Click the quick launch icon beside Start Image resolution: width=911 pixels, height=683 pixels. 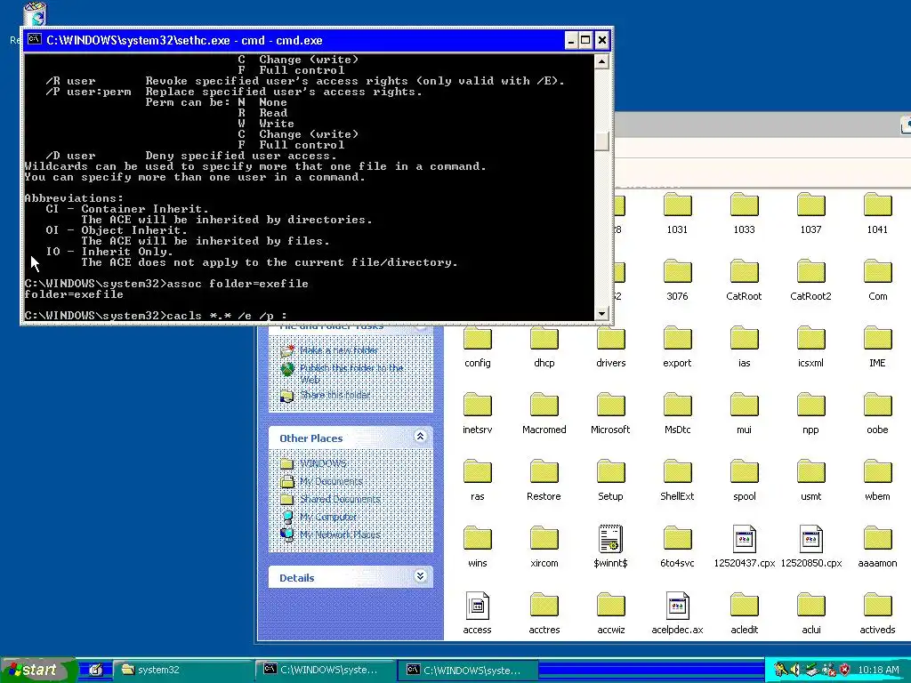click(x=95, y=670)
